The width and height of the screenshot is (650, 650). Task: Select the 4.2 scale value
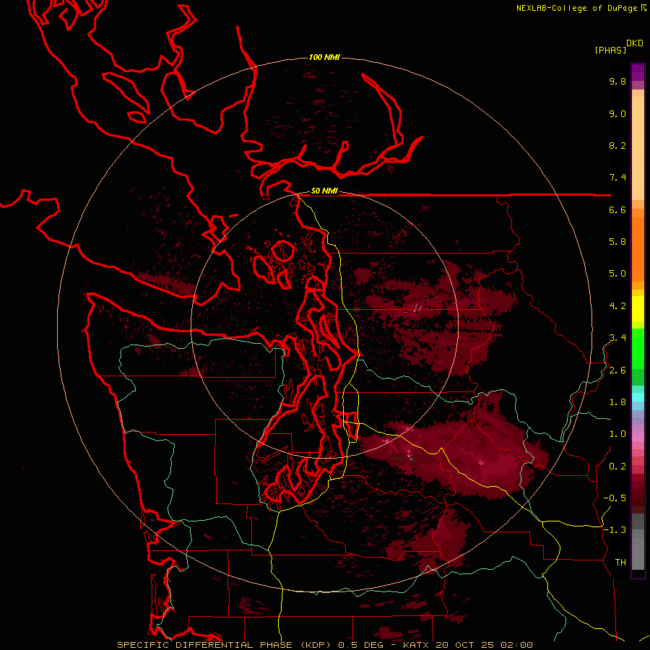(617, 306)
